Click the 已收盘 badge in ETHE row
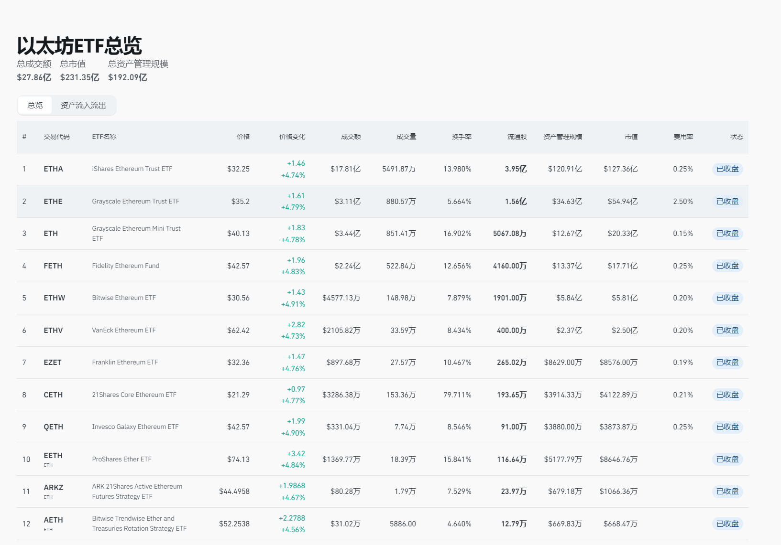The height and width of the screenshot is (545, 781). (727, 202)
